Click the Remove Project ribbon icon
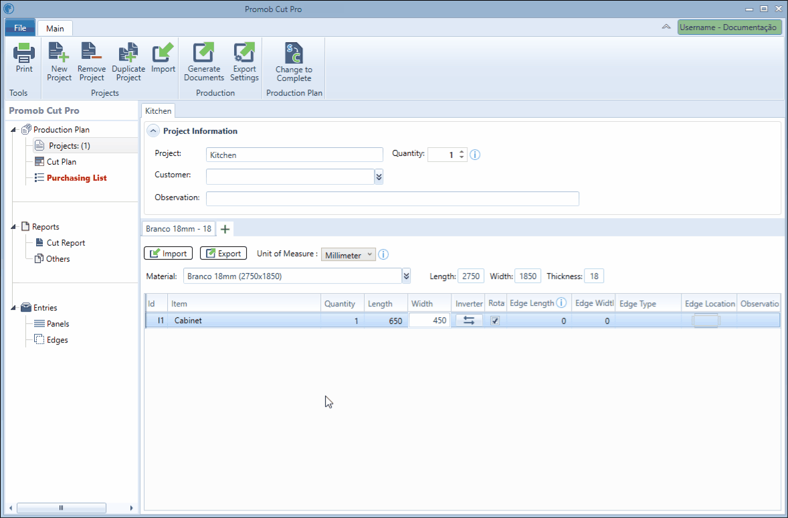This screenshot has width=788, height=518. pos(91,52)
